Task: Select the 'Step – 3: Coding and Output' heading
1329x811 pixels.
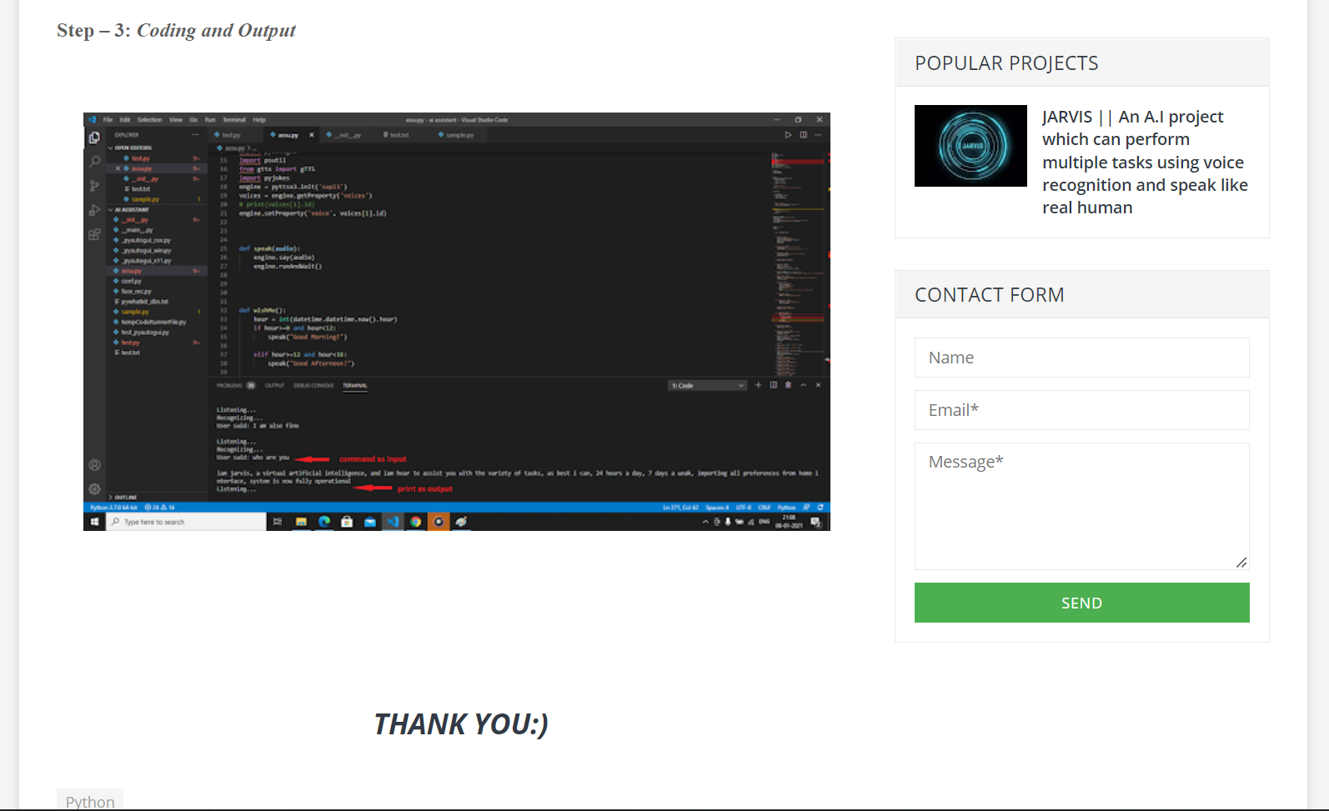Action: pos(176,31)
